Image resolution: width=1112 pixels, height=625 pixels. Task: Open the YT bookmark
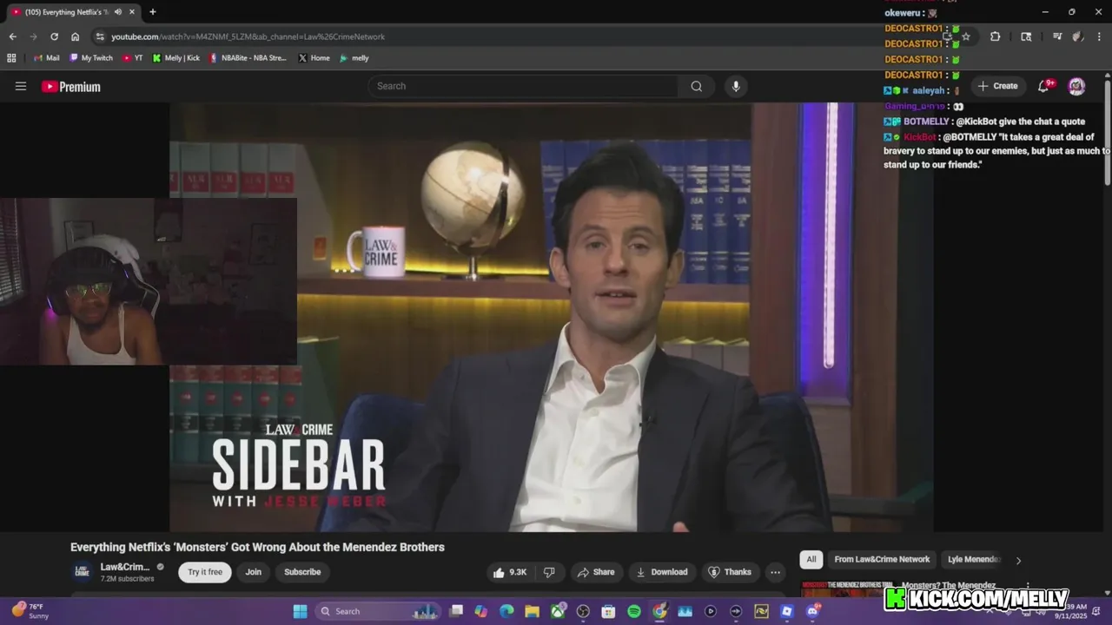point(133,58)
